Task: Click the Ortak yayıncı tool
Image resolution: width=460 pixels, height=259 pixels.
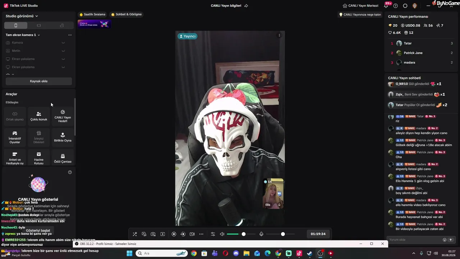Action: pyautogui.click(x=15, y=116)
